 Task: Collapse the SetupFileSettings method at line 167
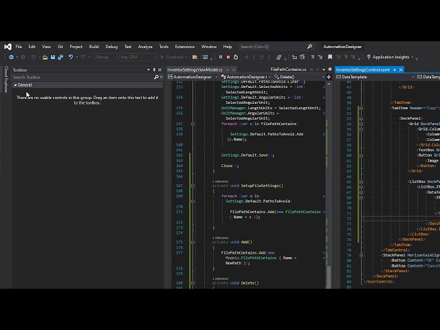tap(192, 186)
